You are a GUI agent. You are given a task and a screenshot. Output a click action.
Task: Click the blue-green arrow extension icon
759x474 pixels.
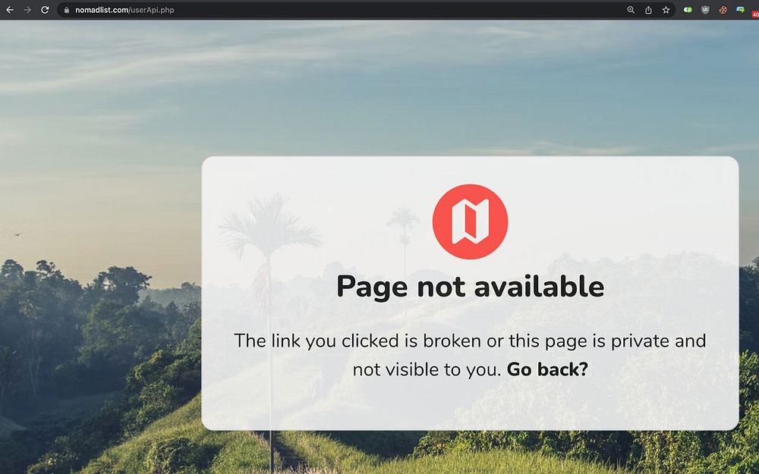tap(740, 10)
